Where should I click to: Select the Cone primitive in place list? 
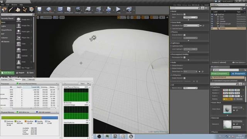[x=24, y=62]
